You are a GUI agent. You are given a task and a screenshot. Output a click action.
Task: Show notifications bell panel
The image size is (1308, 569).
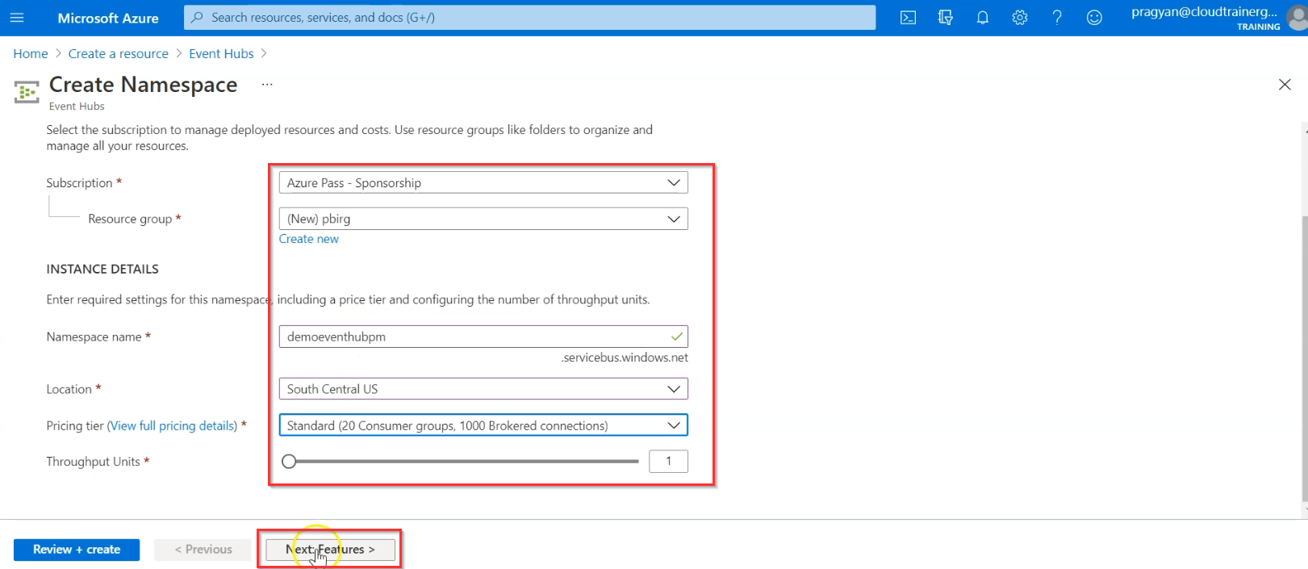982,18
